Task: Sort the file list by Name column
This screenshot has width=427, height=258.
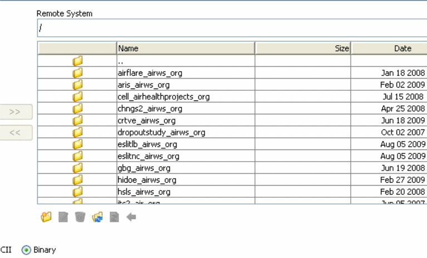Action: pos(185,48)
